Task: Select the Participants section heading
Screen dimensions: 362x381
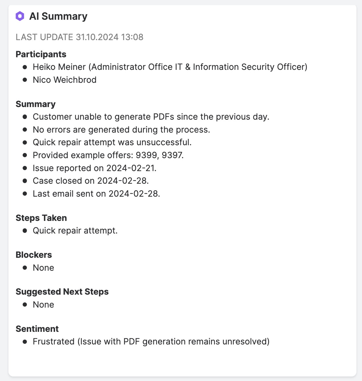Action: 41,54
